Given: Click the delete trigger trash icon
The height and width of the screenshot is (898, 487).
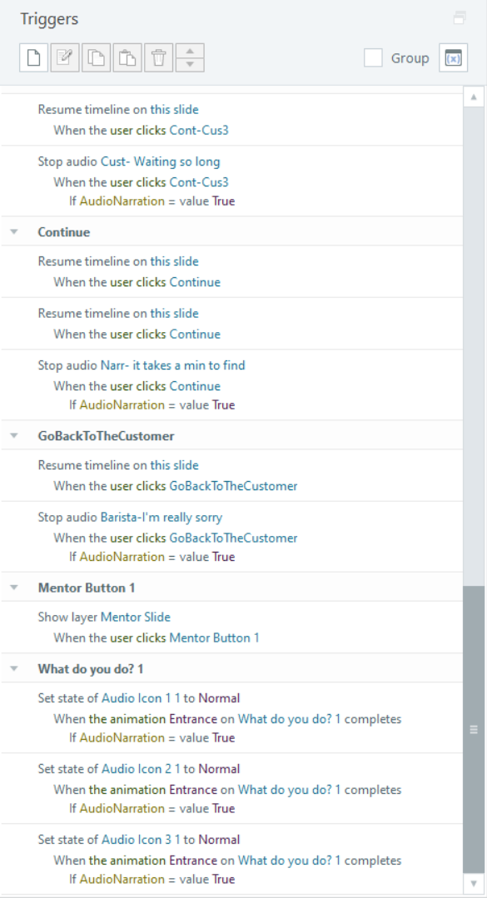Looking at the screenshot, I should (159, 58).
